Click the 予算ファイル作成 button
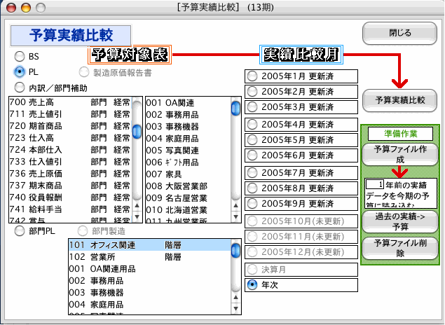This screenshot has width=445, height=325. pyautogui.click(x=399, y=154)
